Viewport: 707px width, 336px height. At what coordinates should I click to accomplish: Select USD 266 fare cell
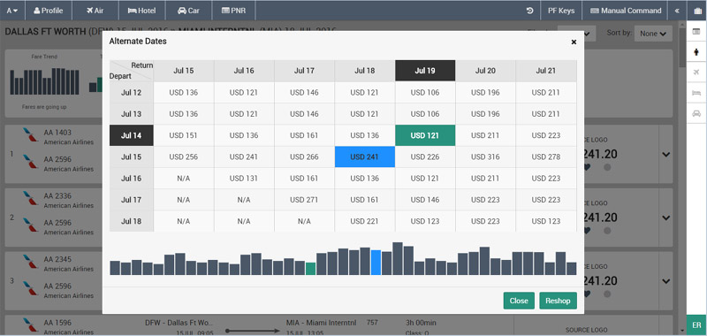tap(304, 157)
